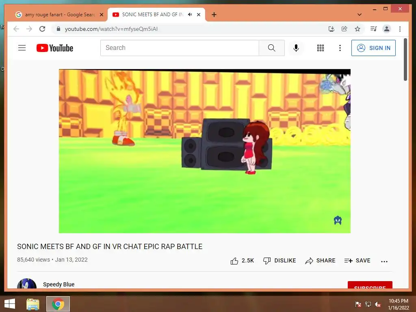Open Action Center flag tray icon
The image size is (416, 312).
click(358, 304)
